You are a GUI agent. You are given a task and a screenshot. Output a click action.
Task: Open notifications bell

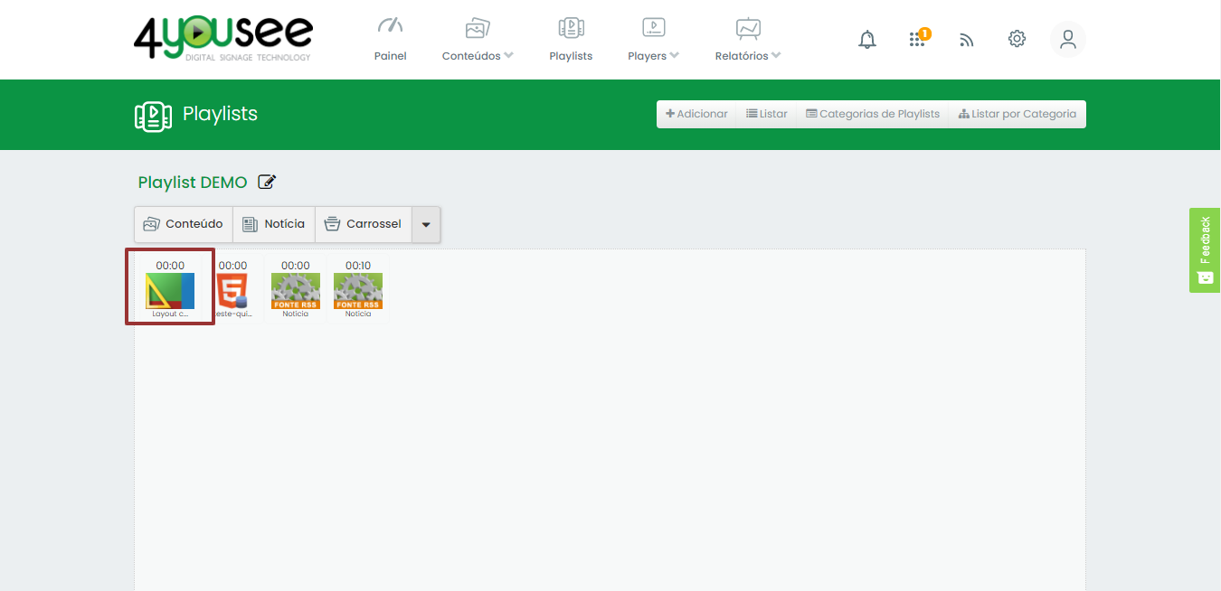point(867,39)
